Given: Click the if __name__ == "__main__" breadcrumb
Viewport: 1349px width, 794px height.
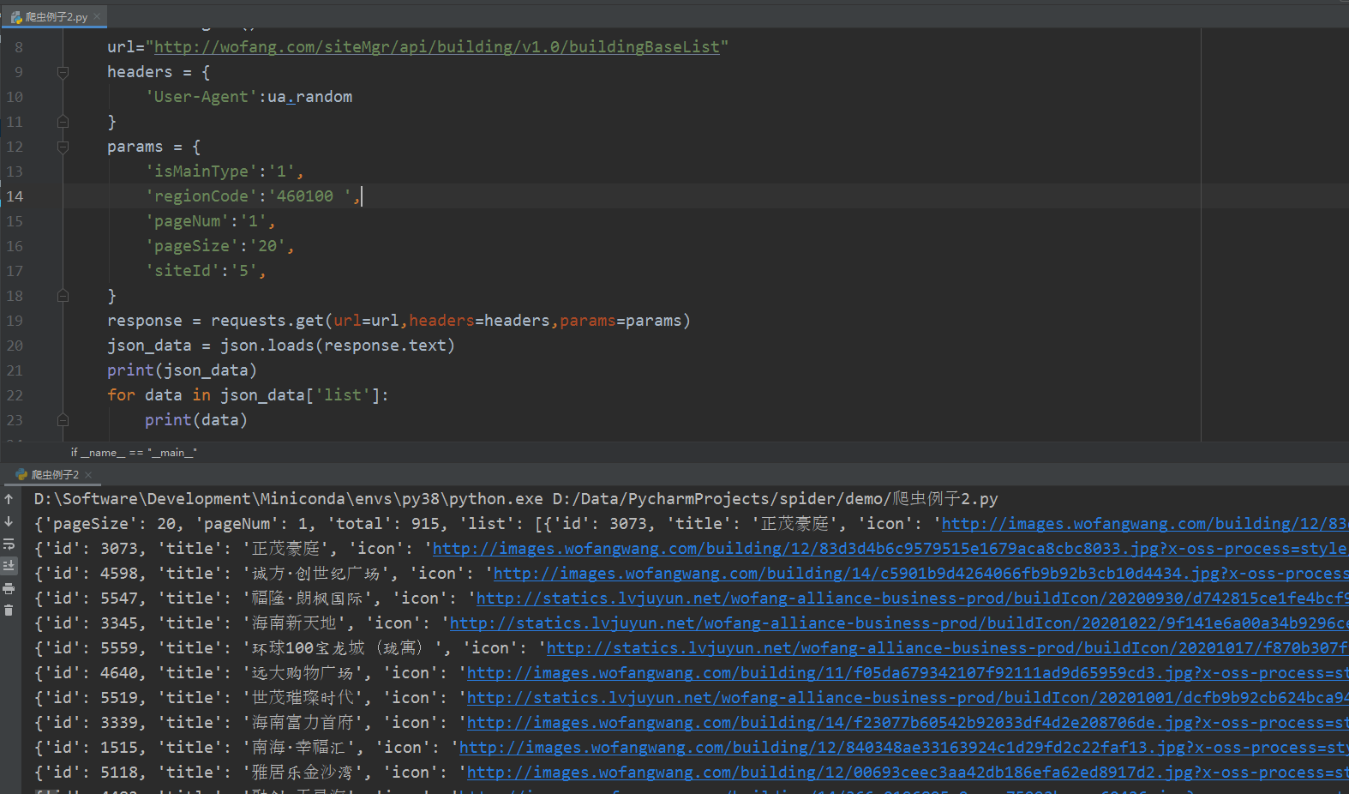Looking at the screenshot, I should click(134, 453).
